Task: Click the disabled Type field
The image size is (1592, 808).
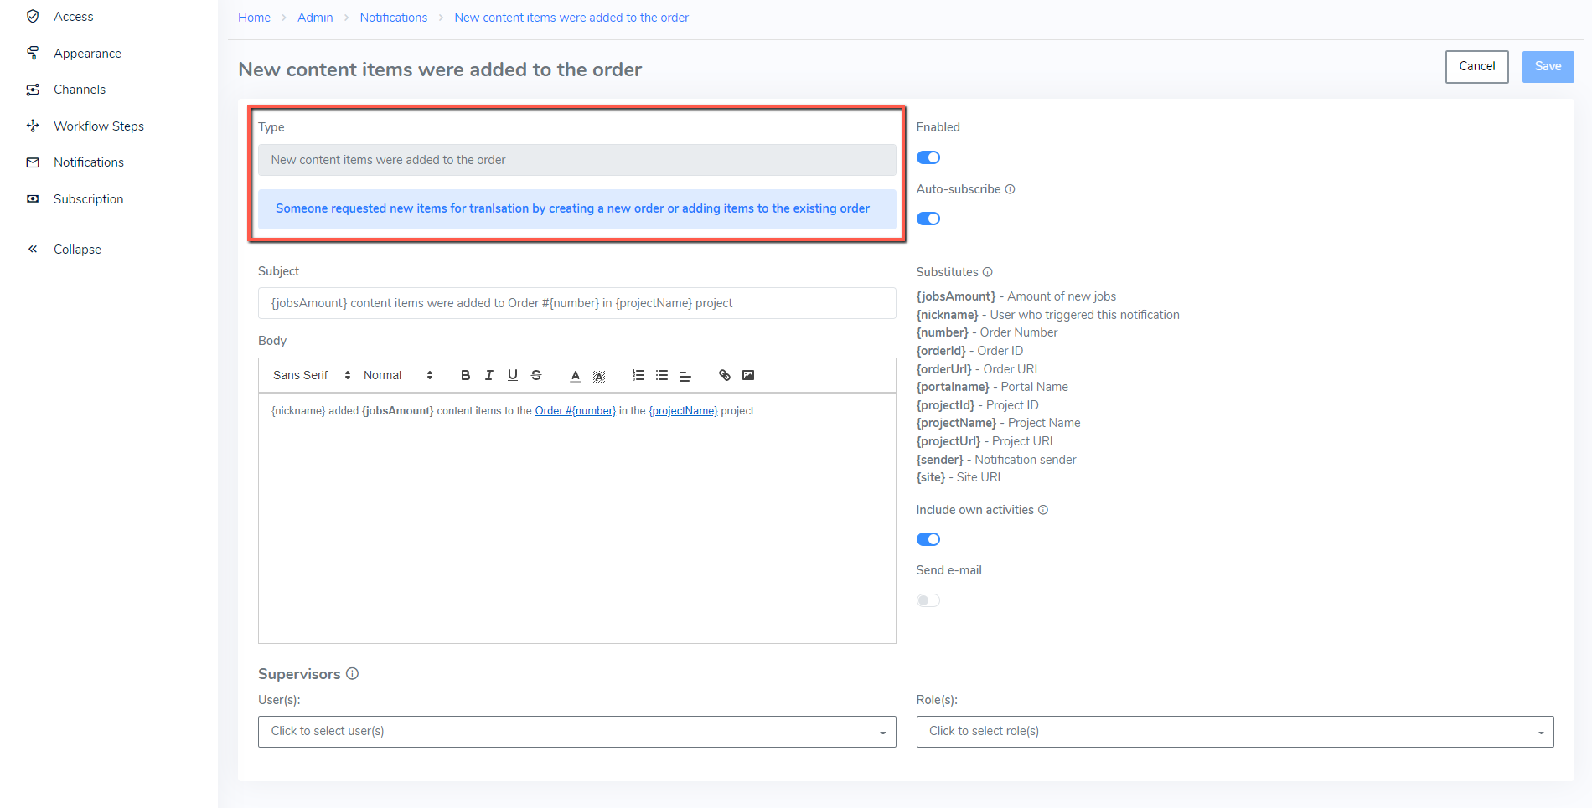Action: click(x=577, y=160)
